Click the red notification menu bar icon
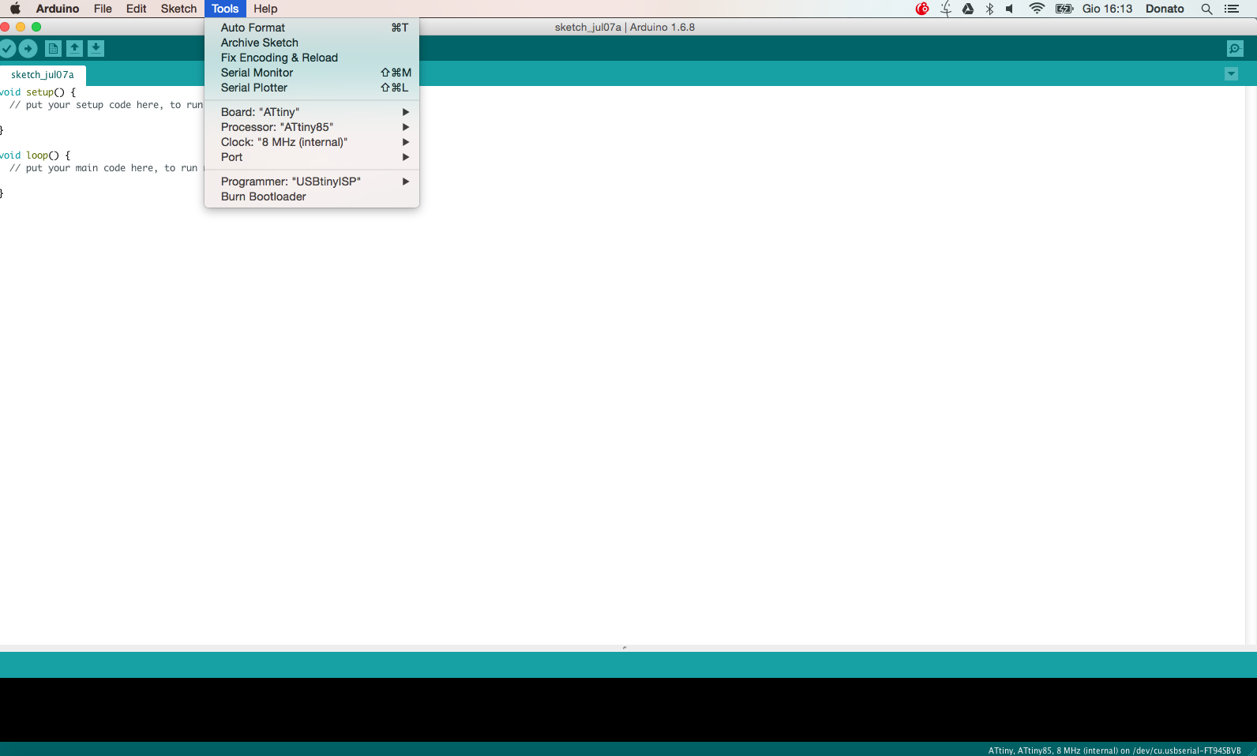The width and height of the screenshot is (1257, 756). point(922,9)
